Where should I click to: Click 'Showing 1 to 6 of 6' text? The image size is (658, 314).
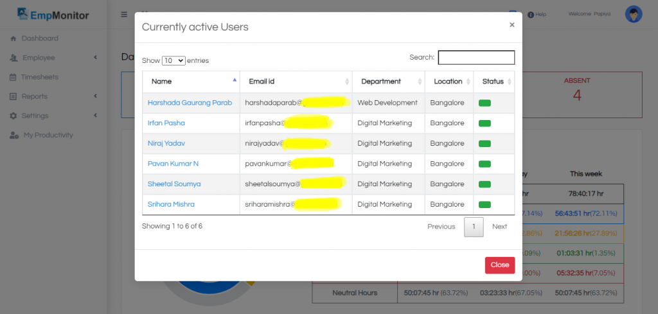point(172,227)
